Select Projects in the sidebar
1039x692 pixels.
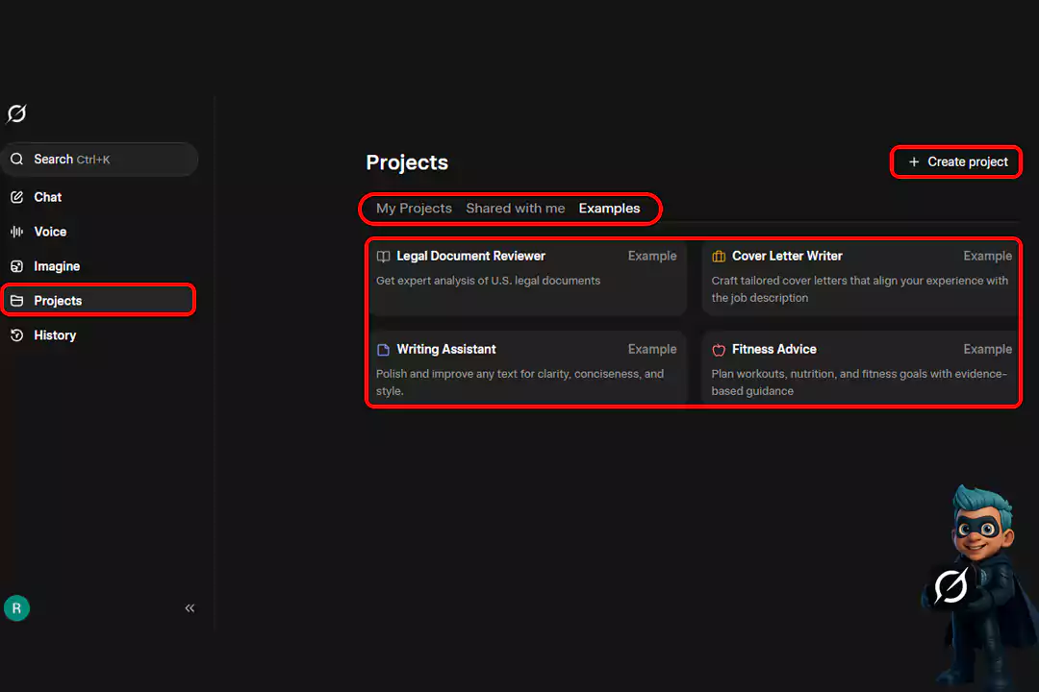[x=58, y=301]
